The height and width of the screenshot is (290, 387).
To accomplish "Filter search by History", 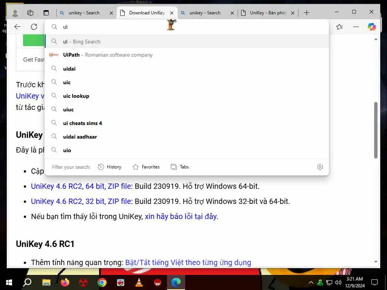I will pos(110,167).
